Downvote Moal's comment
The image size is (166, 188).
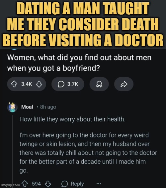tap(48, 184)
